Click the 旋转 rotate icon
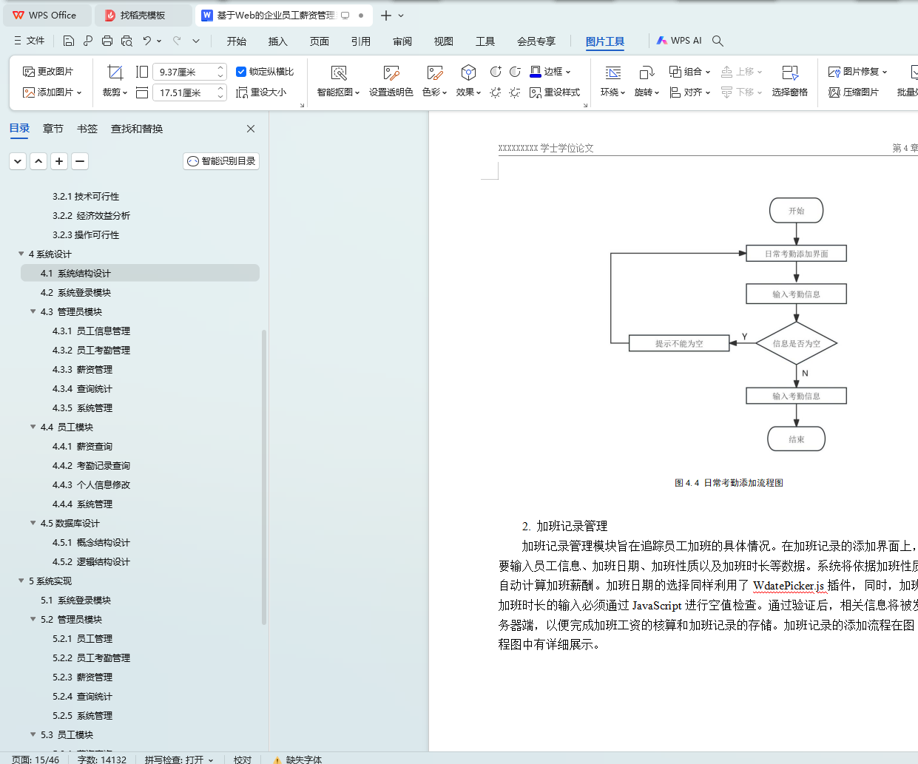Viewport: 918px width, 764px height. tap(647, 72)
